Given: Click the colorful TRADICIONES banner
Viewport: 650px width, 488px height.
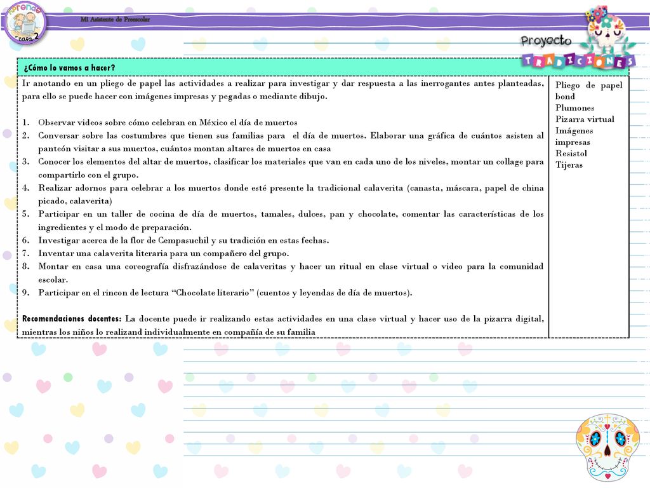Looking at the screenshot, I should [578, 62].
